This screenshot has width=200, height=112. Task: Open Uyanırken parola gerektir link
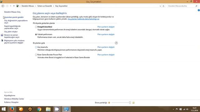click(x=14, y=17)
